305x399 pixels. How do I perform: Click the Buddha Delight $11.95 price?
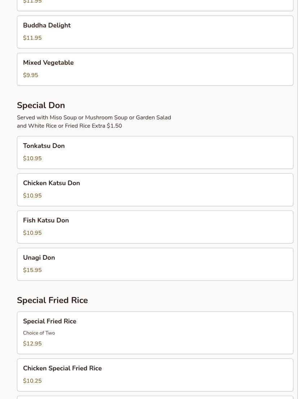coord(32,38)
